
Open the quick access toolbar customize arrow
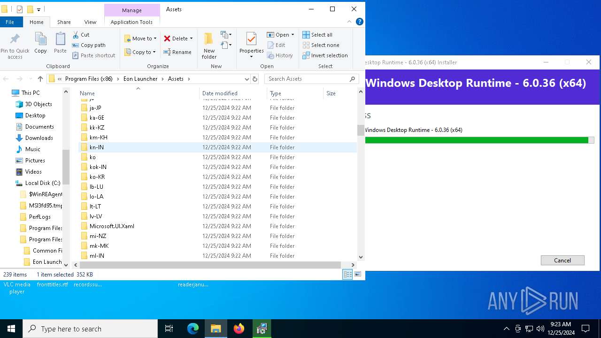(x=39, y=9)
